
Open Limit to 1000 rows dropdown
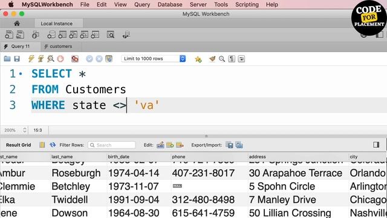tap(153, 59)
